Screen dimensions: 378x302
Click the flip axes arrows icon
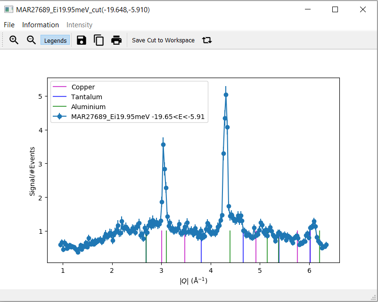click(207, 40)
